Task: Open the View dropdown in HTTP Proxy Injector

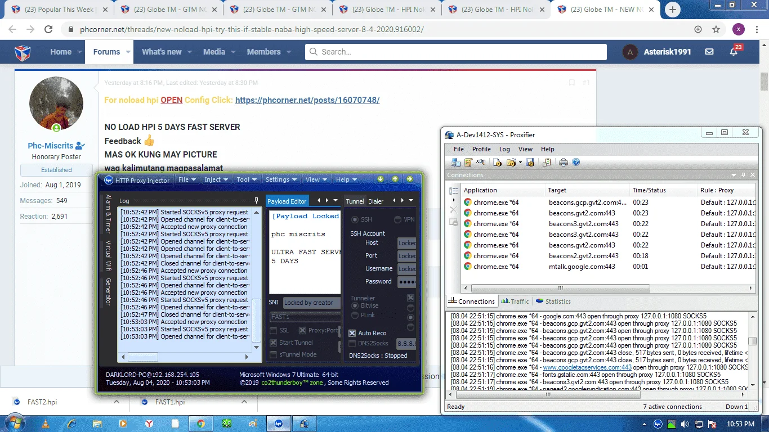Action: coord(316,179)
